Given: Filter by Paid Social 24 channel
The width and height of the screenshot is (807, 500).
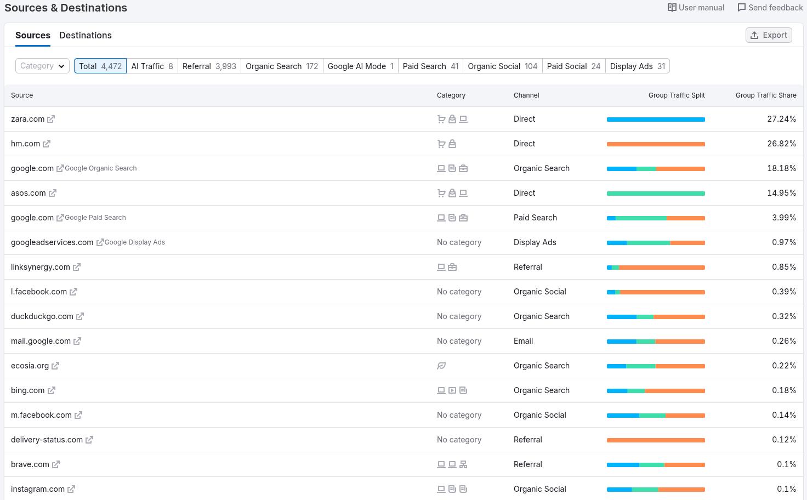Looking at the screenshot, I should tap(573, 66).
